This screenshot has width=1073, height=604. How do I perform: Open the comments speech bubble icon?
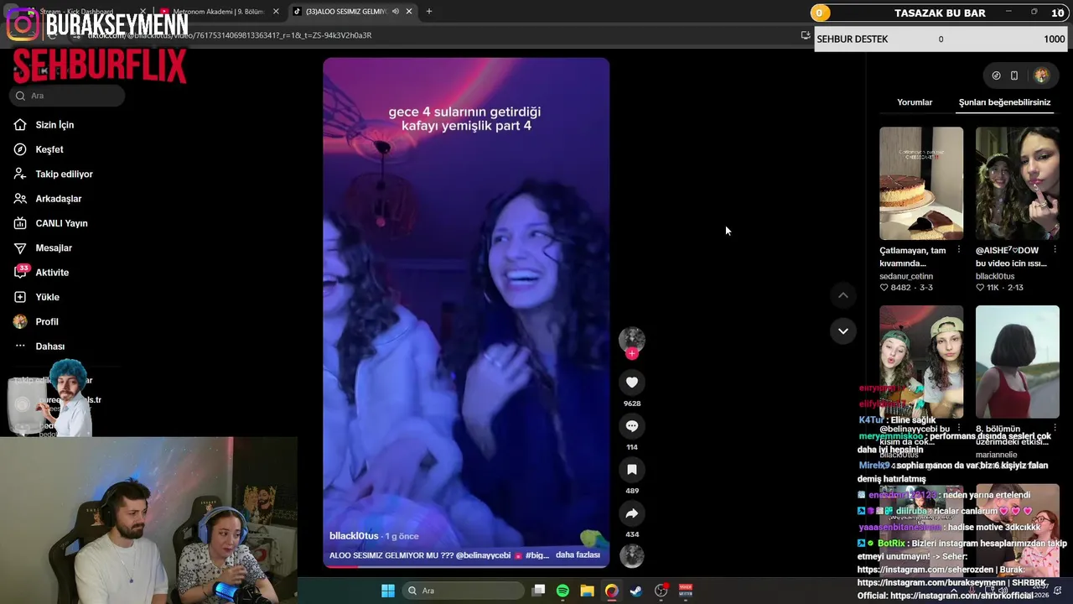pyautogui.click(x=632, y=426)
